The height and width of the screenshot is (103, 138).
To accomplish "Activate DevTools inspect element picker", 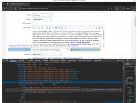I will [x=4, y=60].
